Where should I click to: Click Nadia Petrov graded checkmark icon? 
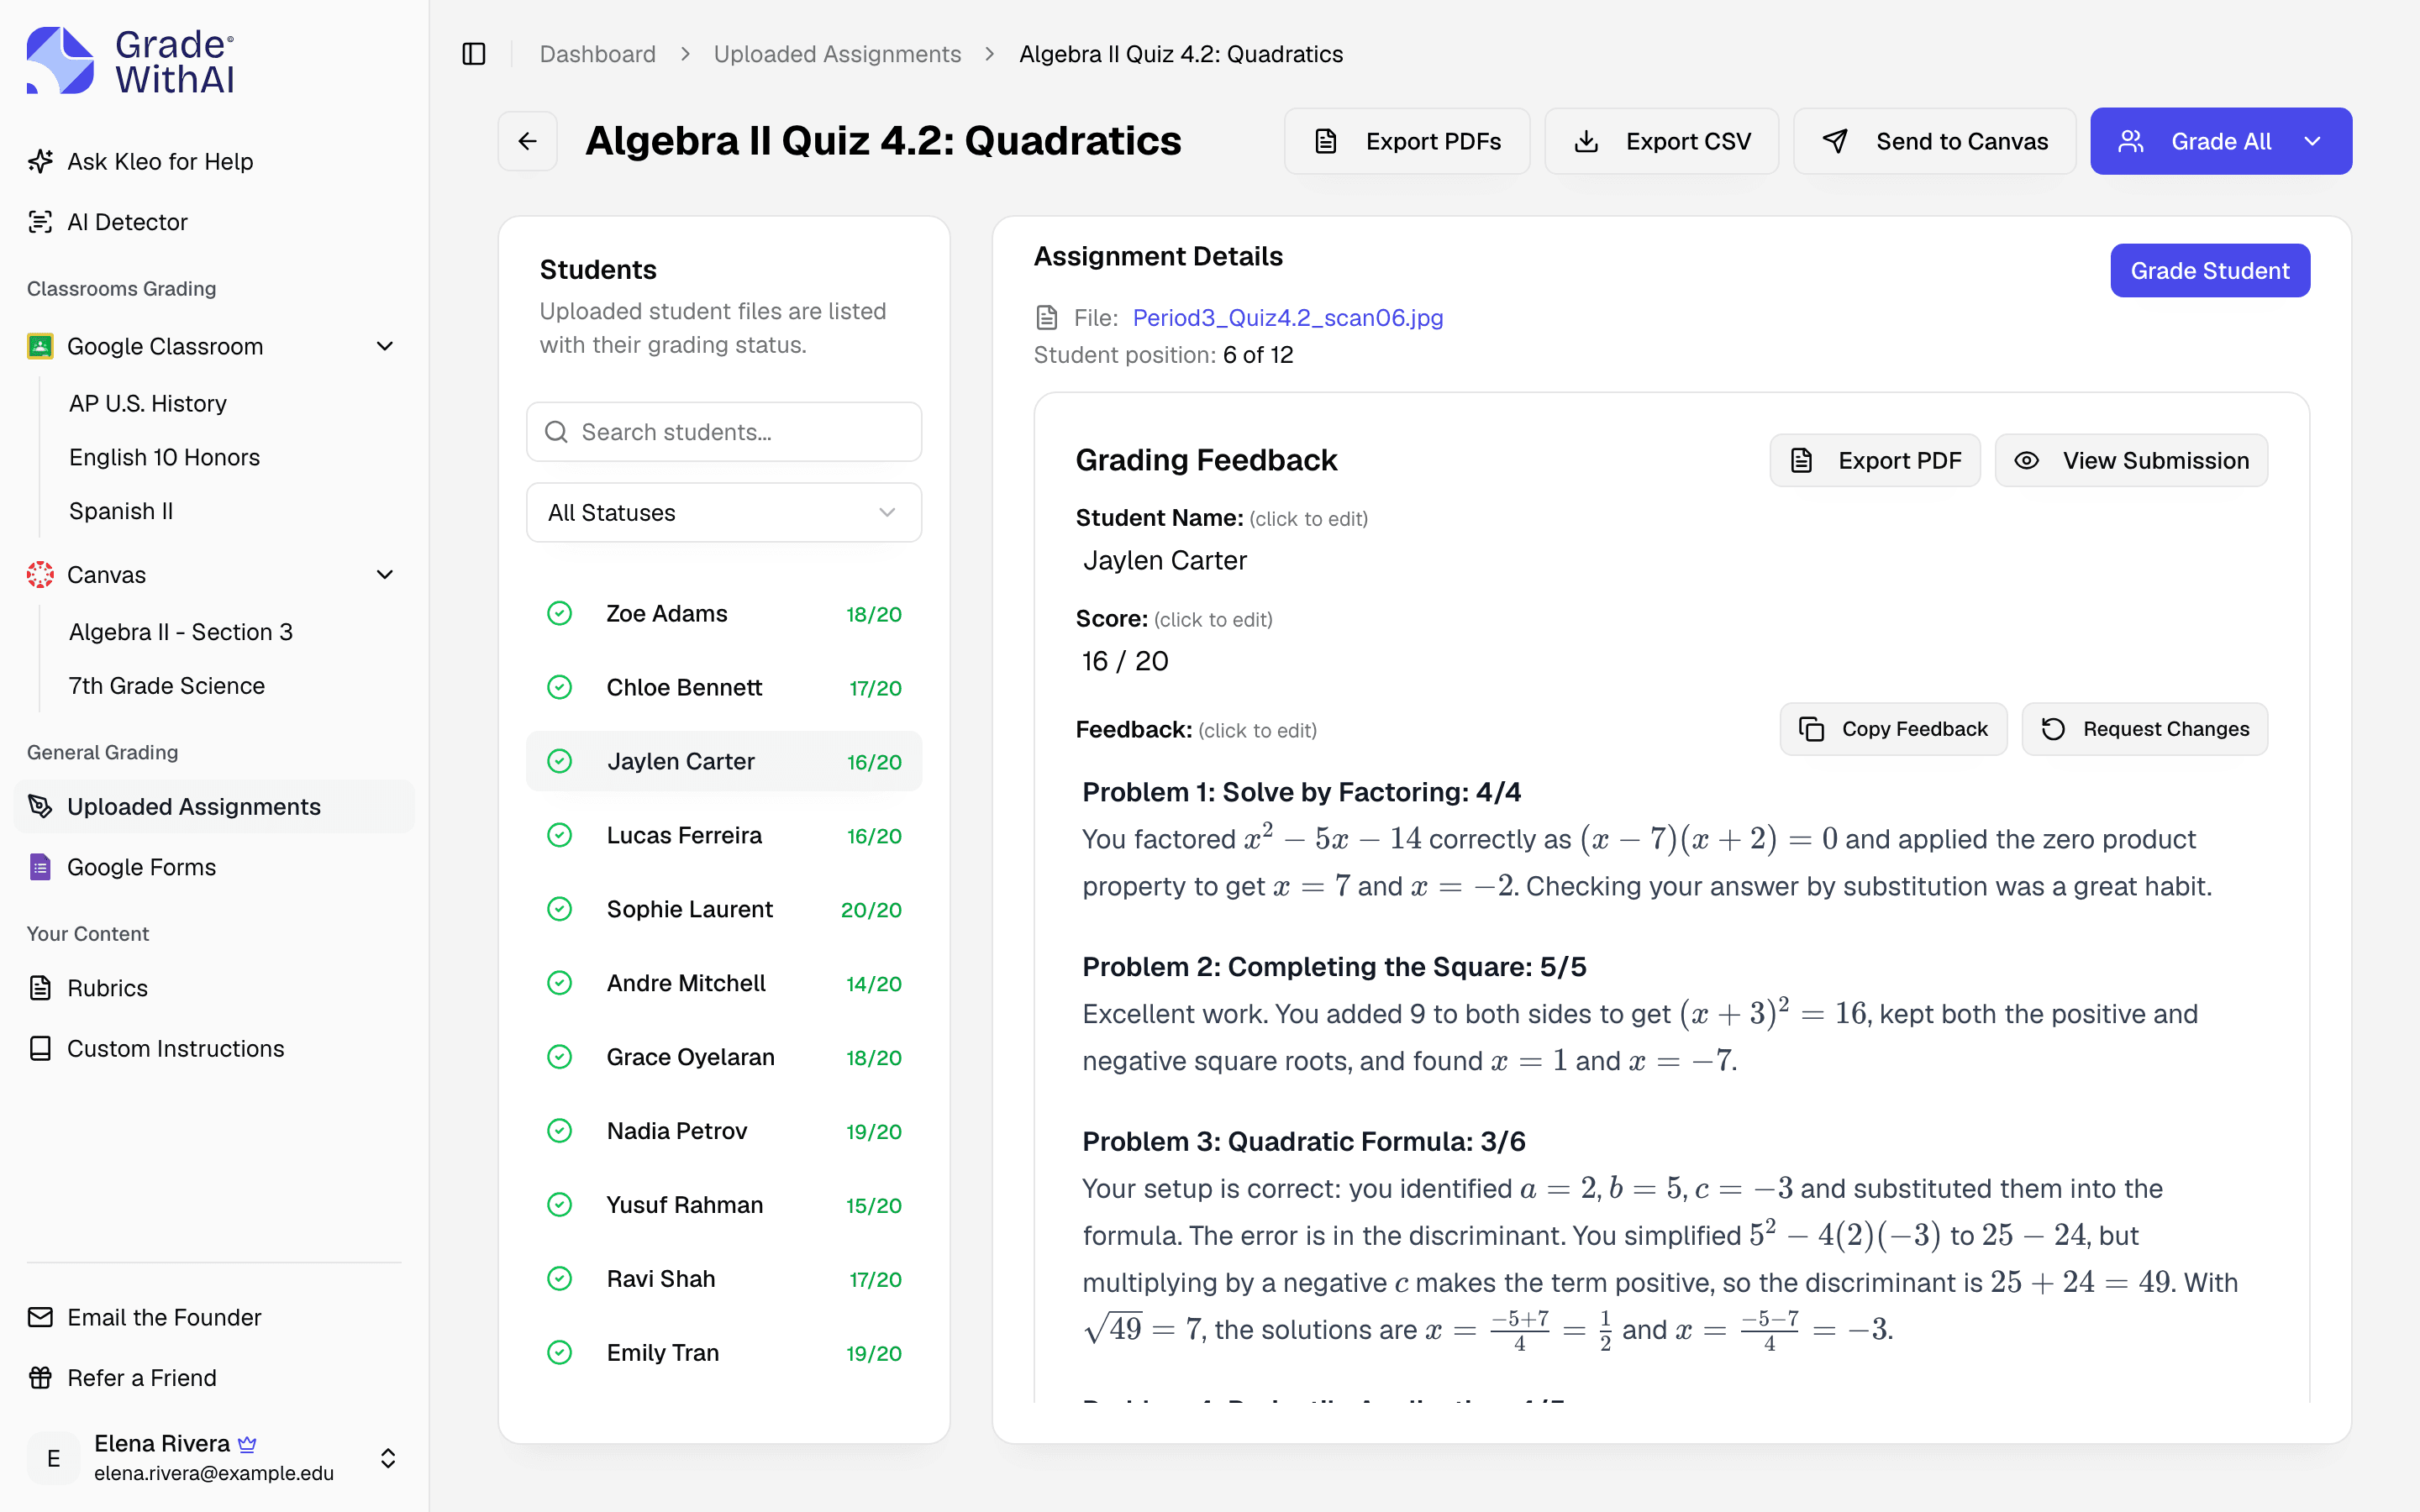coord(560,1131)
